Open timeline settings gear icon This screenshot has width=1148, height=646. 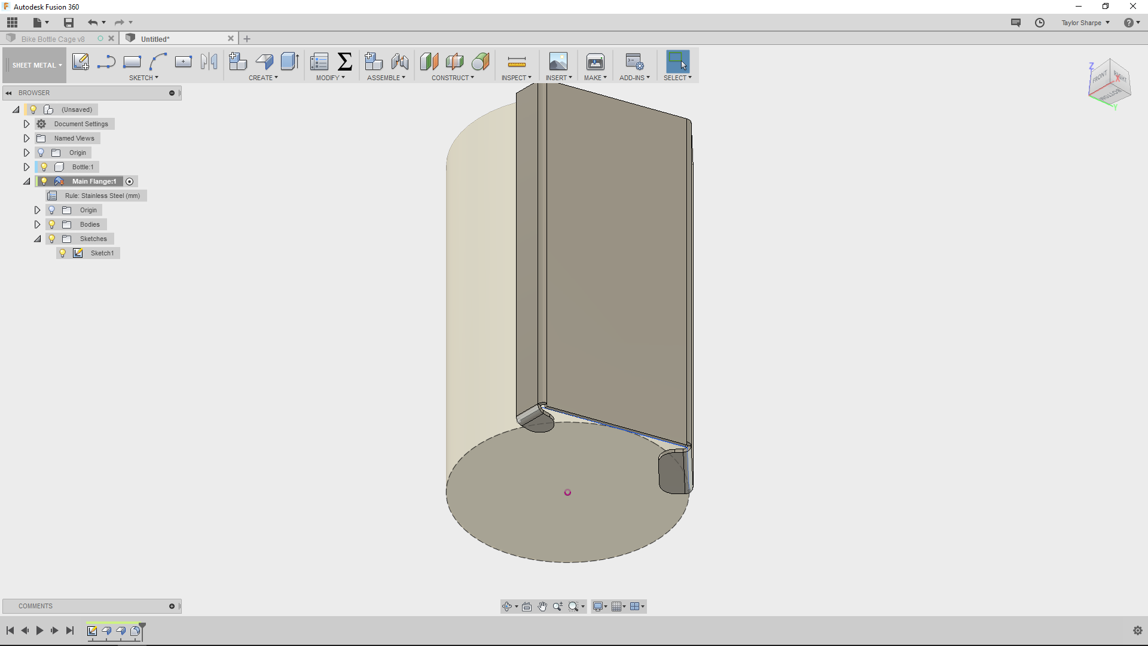pos(1138,630)
